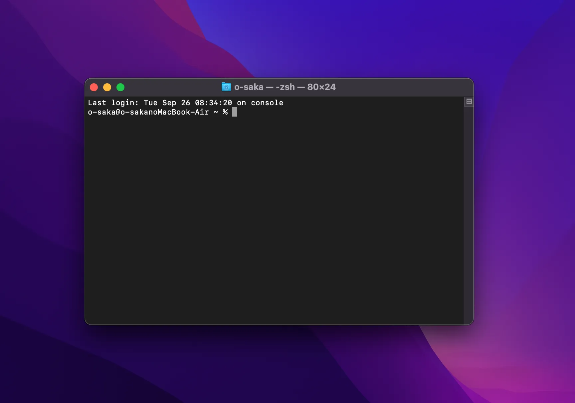Click the "Last login: Tue Sep 26 08:34:20" line
The image size is (575, 403).
pos(186,103)
